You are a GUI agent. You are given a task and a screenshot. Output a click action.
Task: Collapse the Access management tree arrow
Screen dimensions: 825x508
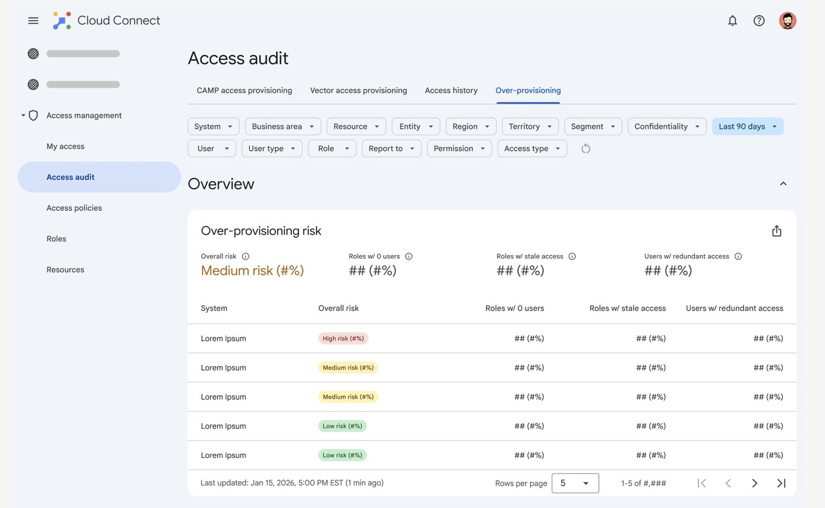coord(23,115)
